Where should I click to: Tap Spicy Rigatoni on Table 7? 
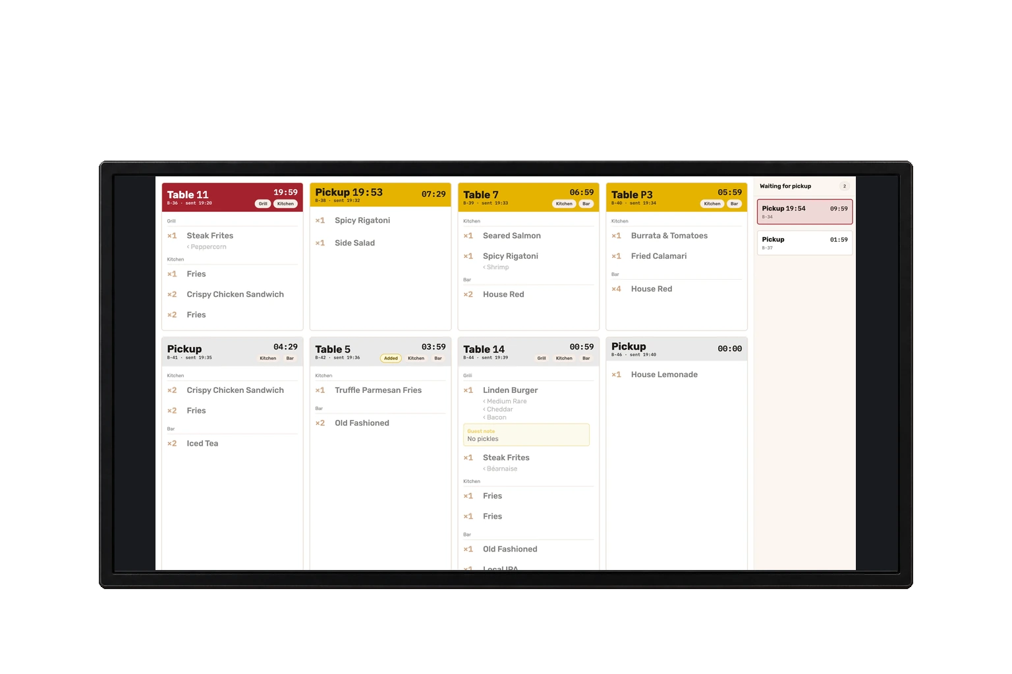(x=511, y=256)
